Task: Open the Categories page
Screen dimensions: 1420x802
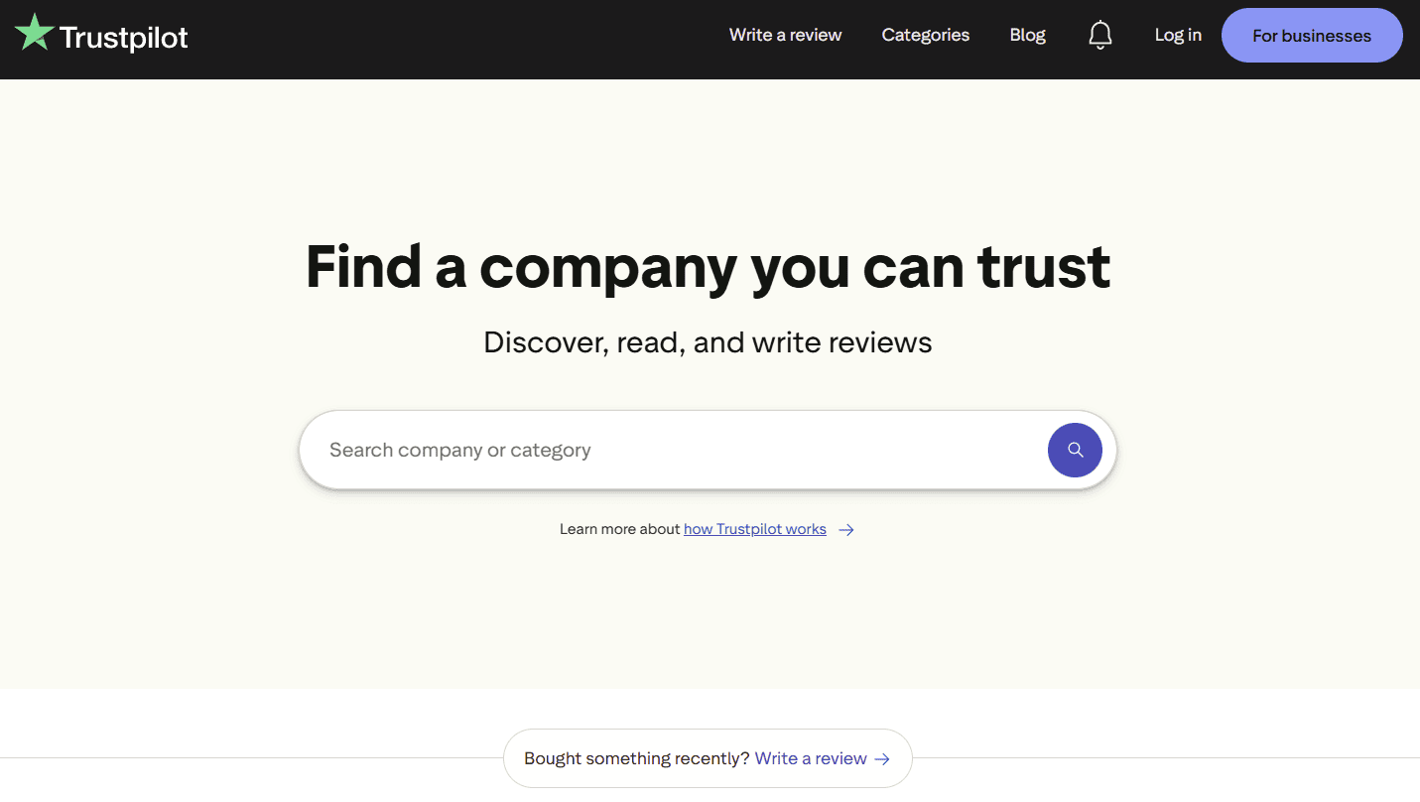Action: click(925, 35)
